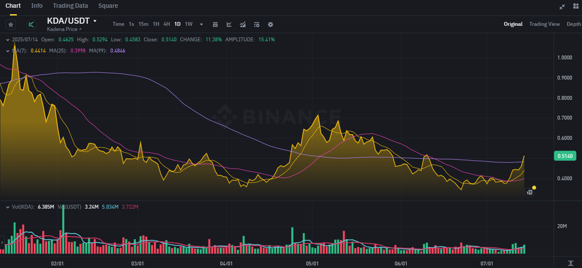Select the 15m interval
The height and width of the screenshot is (268, 582).
(143, 24)
